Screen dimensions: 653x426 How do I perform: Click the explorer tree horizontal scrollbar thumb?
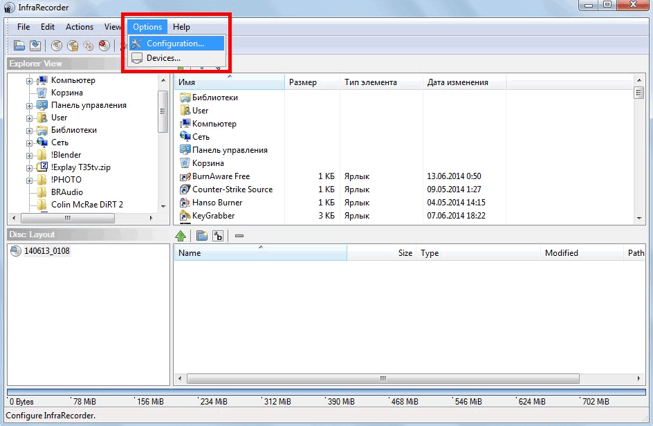click(68, 218)
